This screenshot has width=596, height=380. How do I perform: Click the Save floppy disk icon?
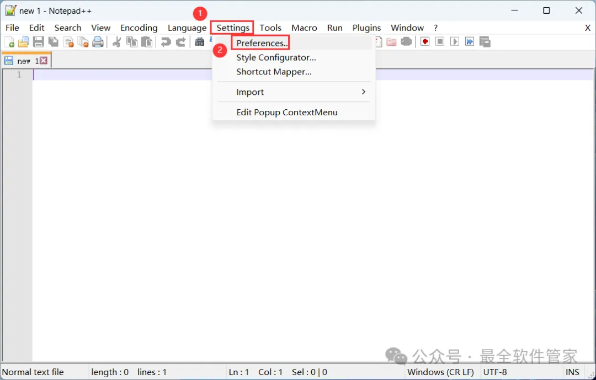pos(39,42)
